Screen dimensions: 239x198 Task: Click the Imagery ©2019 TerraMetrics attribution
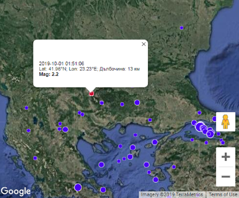pyautogui.click(x=172, y=195)
